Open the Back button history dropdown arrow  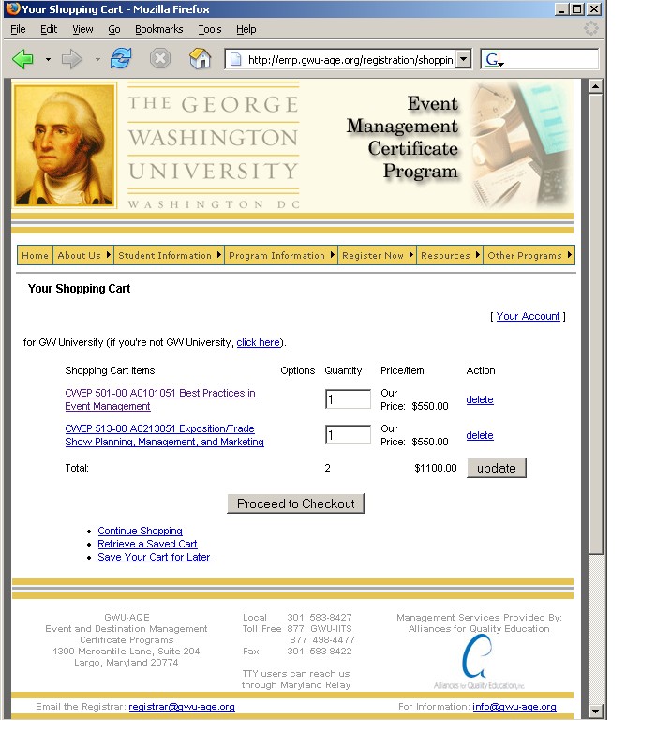click(x=48, y=60)
